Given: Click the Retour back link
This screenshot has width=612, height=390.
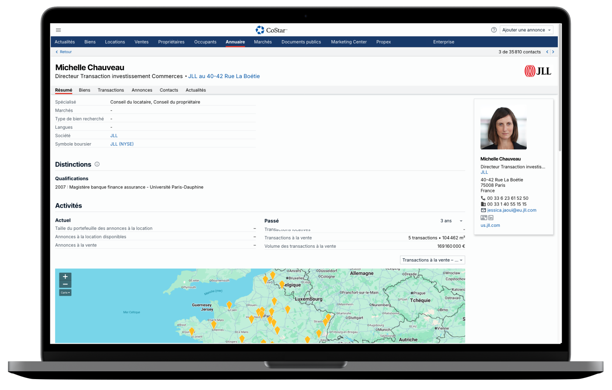Looking at the screenshot, I should pos(64,52).
